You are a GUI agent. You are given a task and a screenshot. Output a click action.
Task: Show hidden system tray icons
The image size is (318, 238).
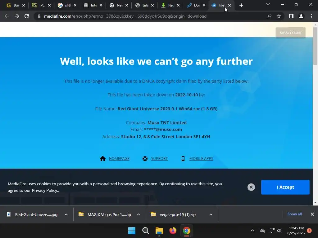pyautogui.click(x=252, y=231)
